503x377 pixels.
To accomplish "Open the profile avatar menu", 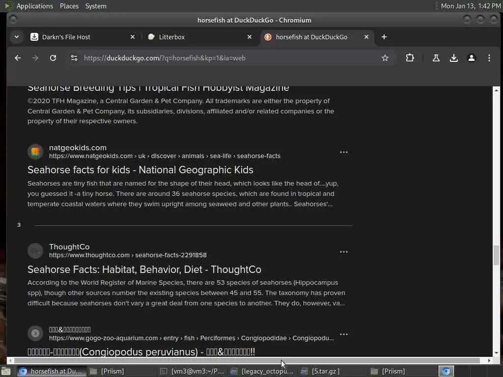I will click(x=471, y=58).
